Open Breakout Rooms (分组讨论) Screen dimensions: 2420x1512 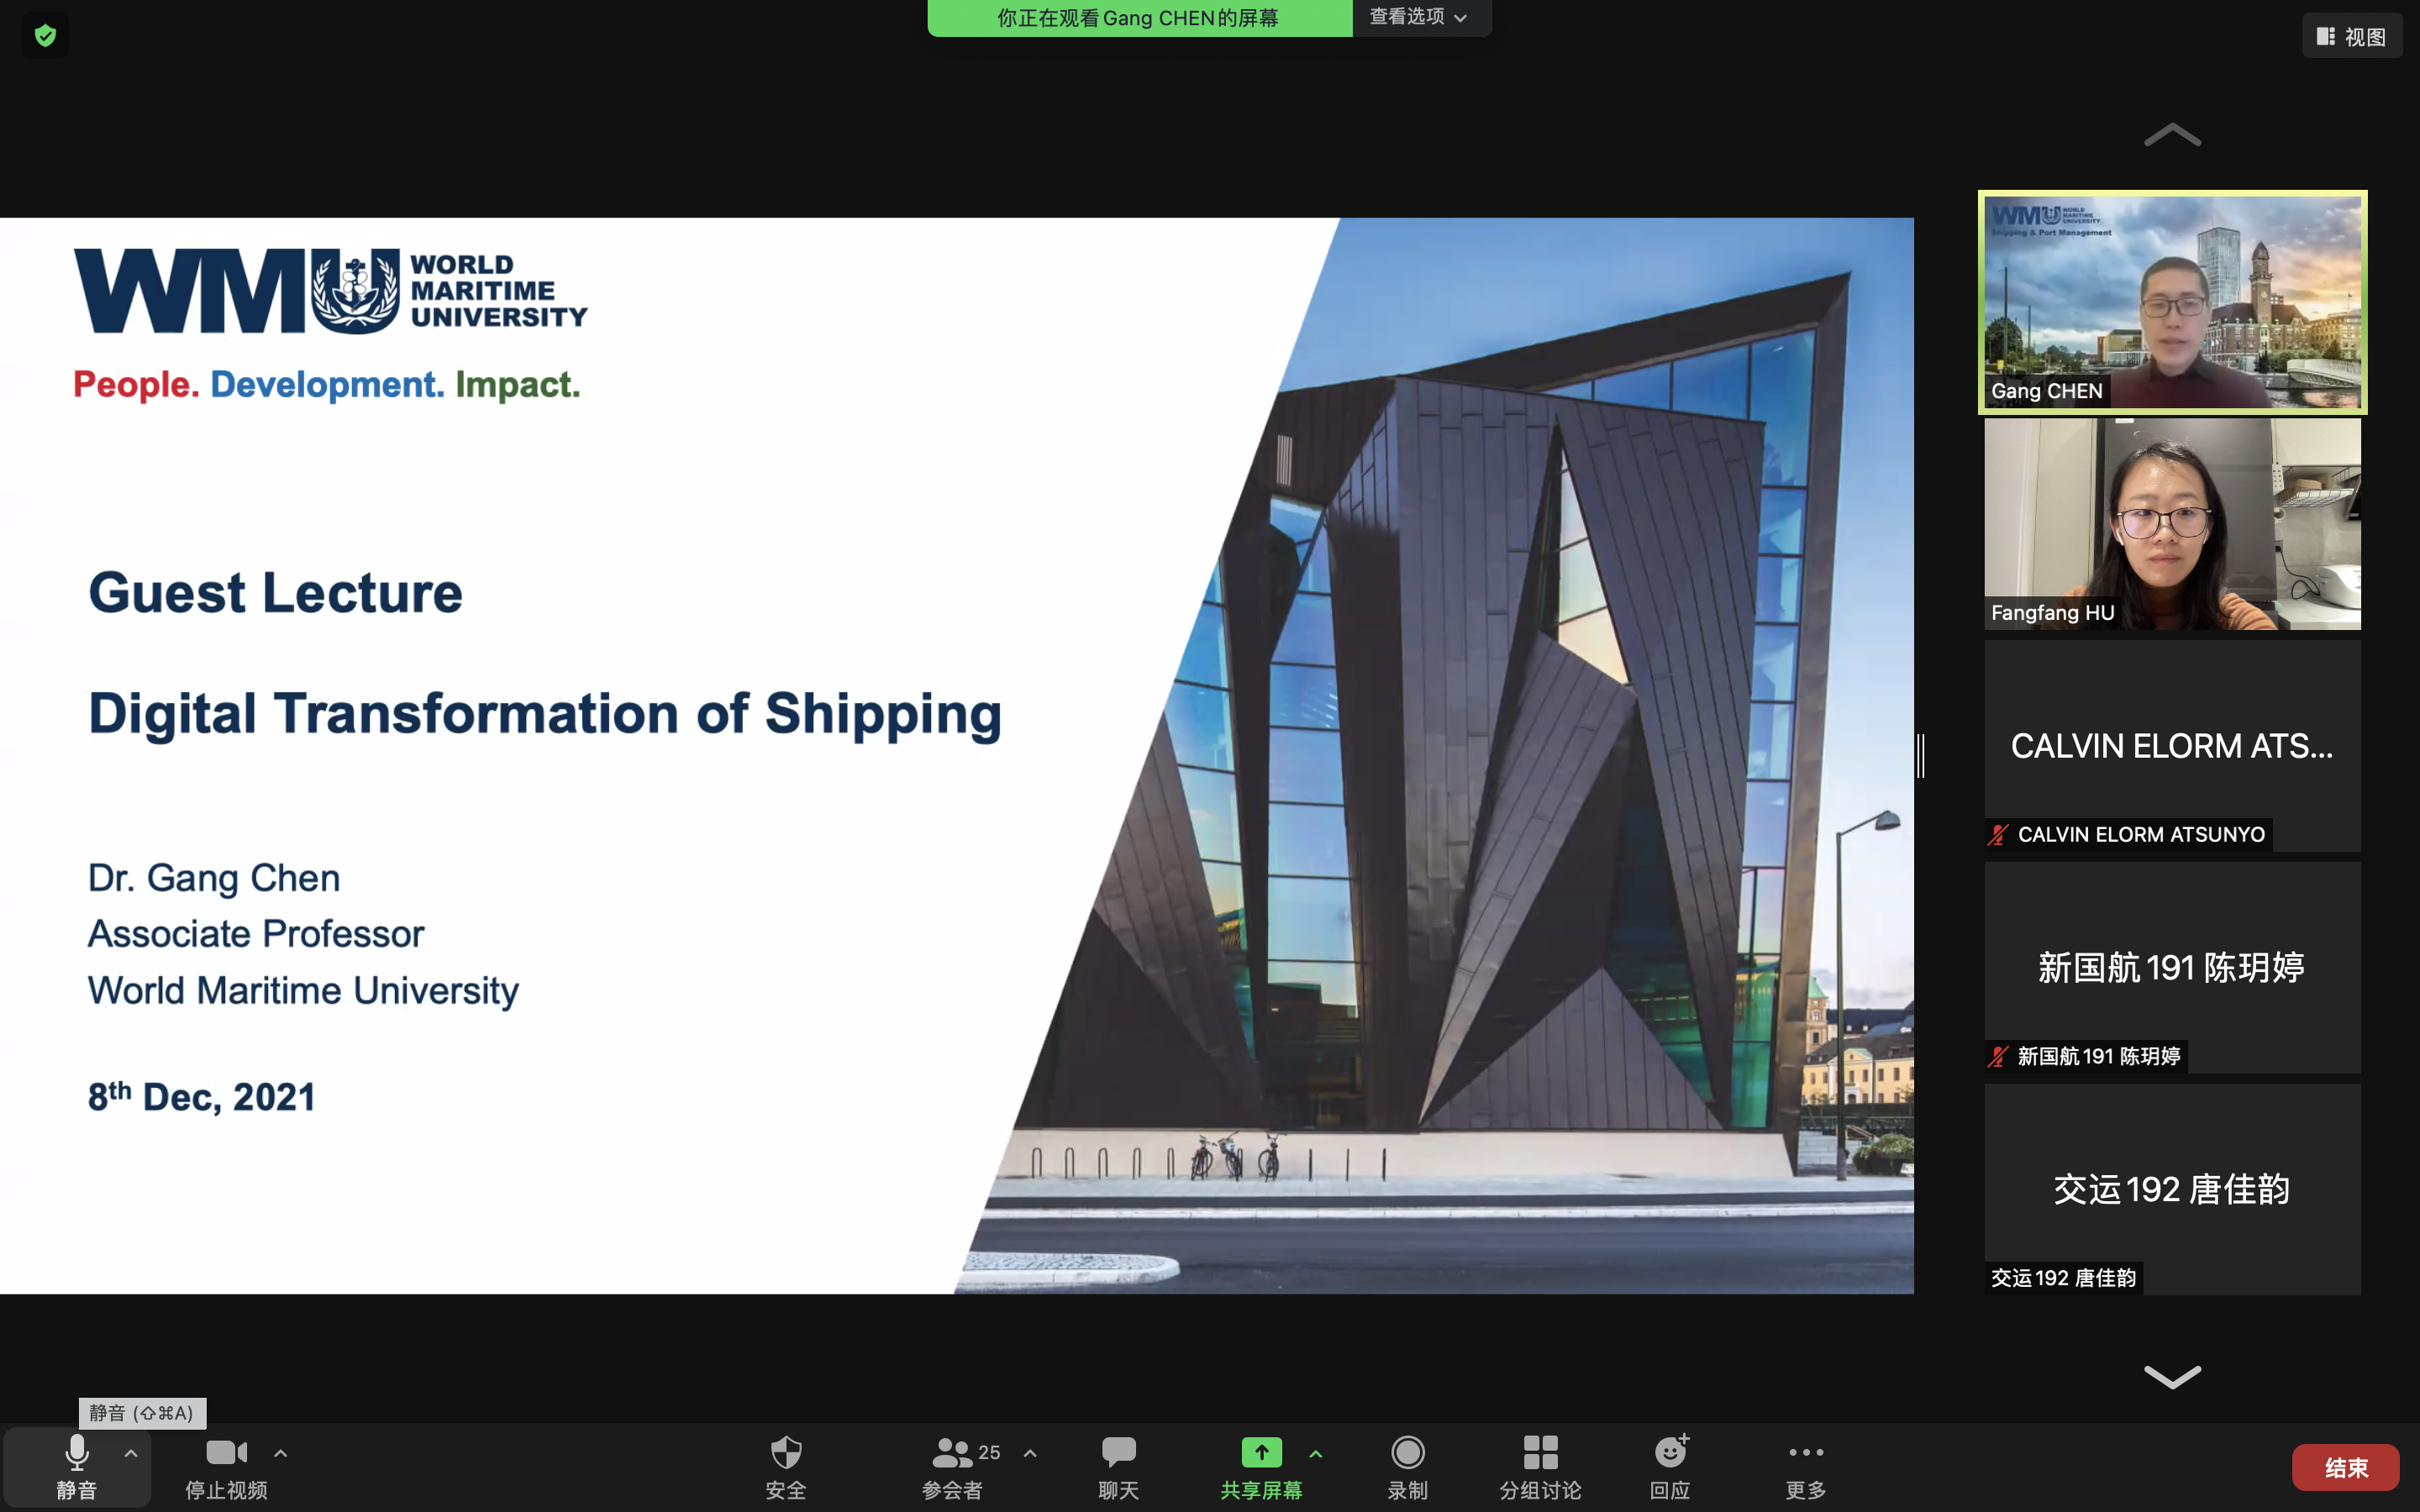(x=1540, y=1466)
